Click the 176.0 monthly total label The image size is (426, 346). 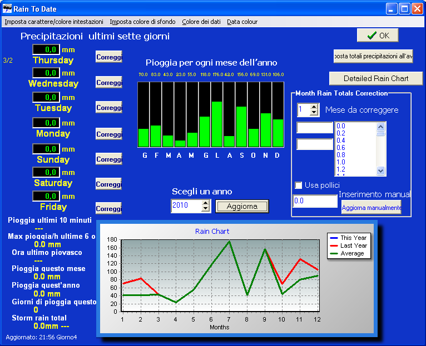point(217,74)
